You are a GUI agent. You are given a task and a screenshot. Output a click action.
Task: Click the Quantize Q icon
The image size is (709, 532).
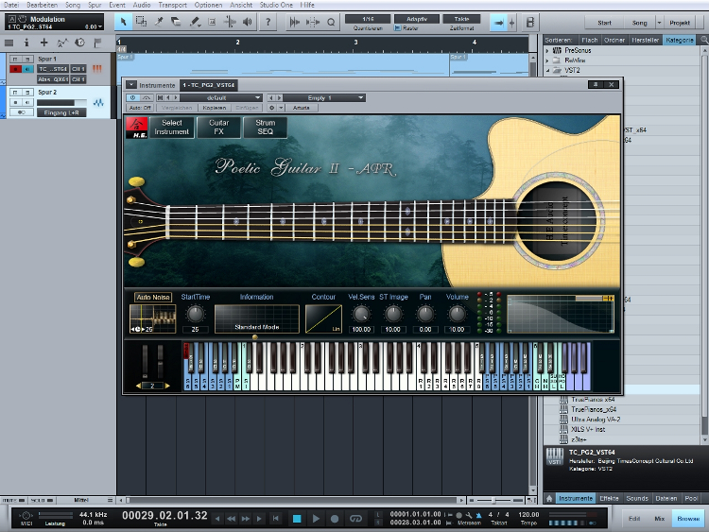331,22
